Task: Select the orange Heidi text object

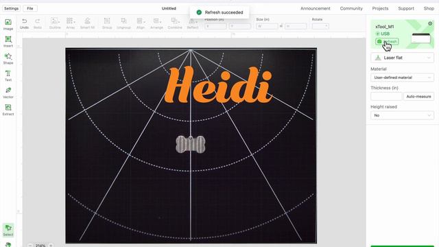Action: (218, 84)
